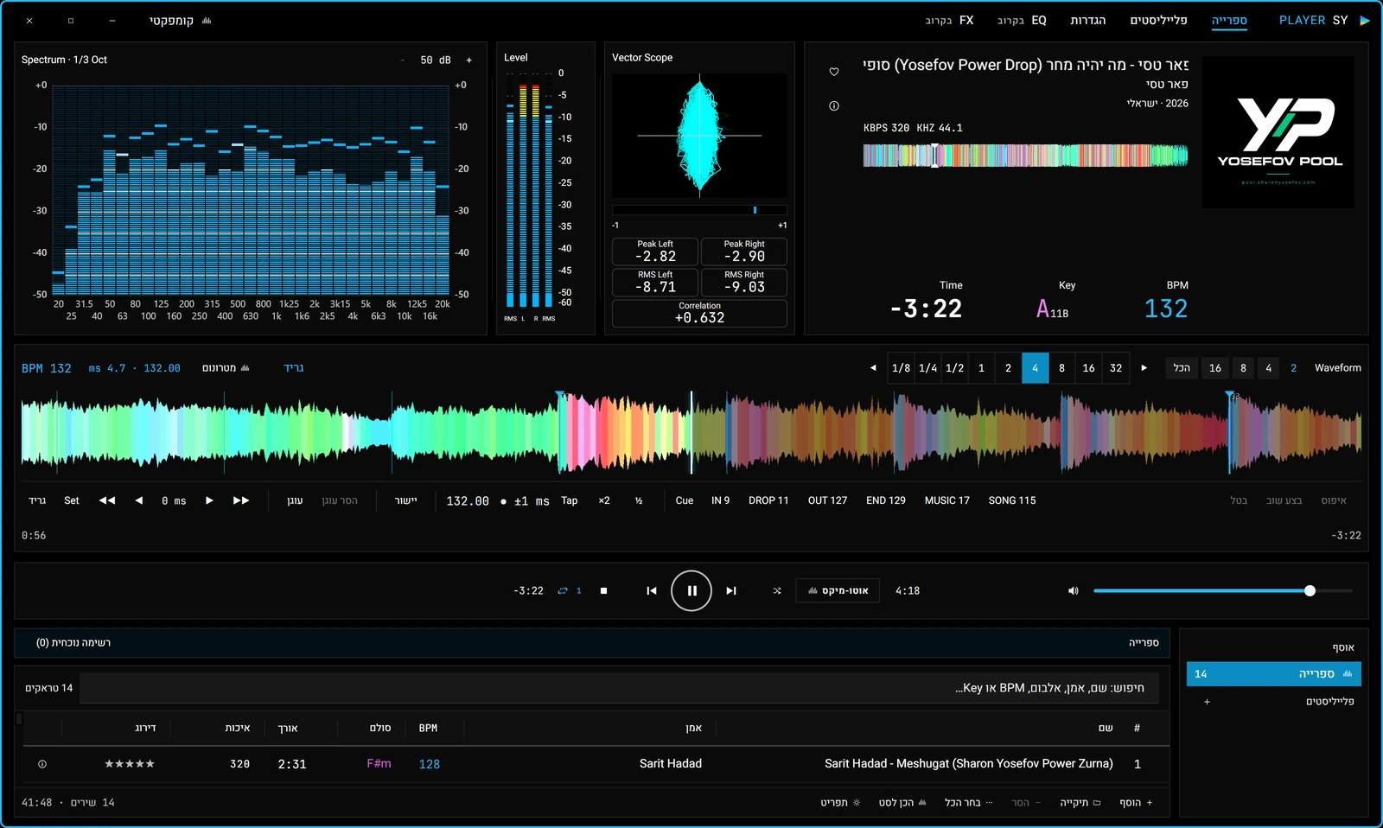The height and width of the screenshot is (828, 1383).
Task: Open the תפריט menu button in library footer
Action: (x=840, y=803)
